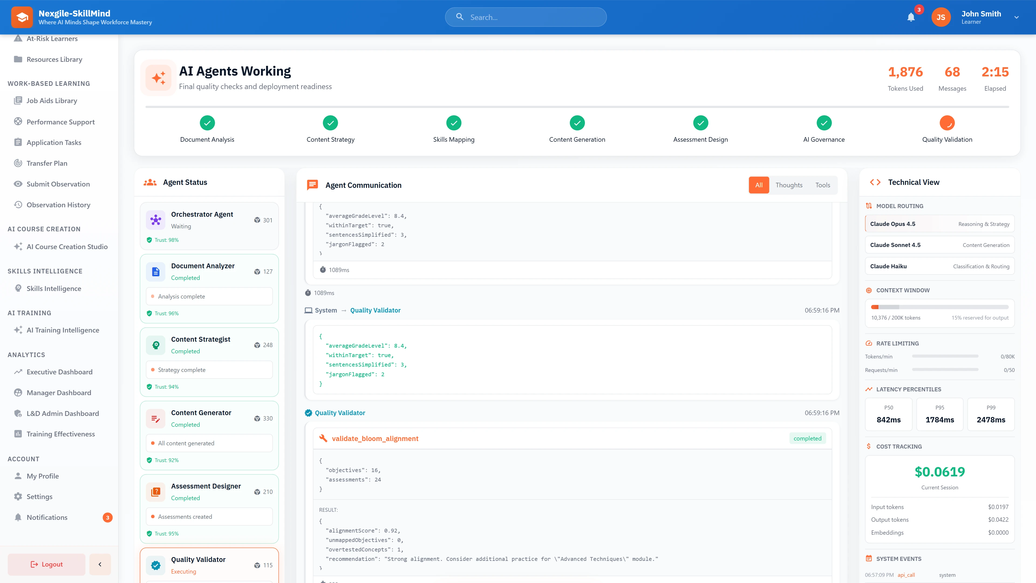1036x583 pixels.
Task: Click the Orchestrator Agent avatar icon
Action: (x=155, y=220)
